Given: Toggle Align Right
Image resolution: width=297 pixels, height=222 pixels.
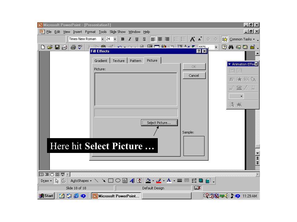Looking at the screenshot, I should point(167,39).
